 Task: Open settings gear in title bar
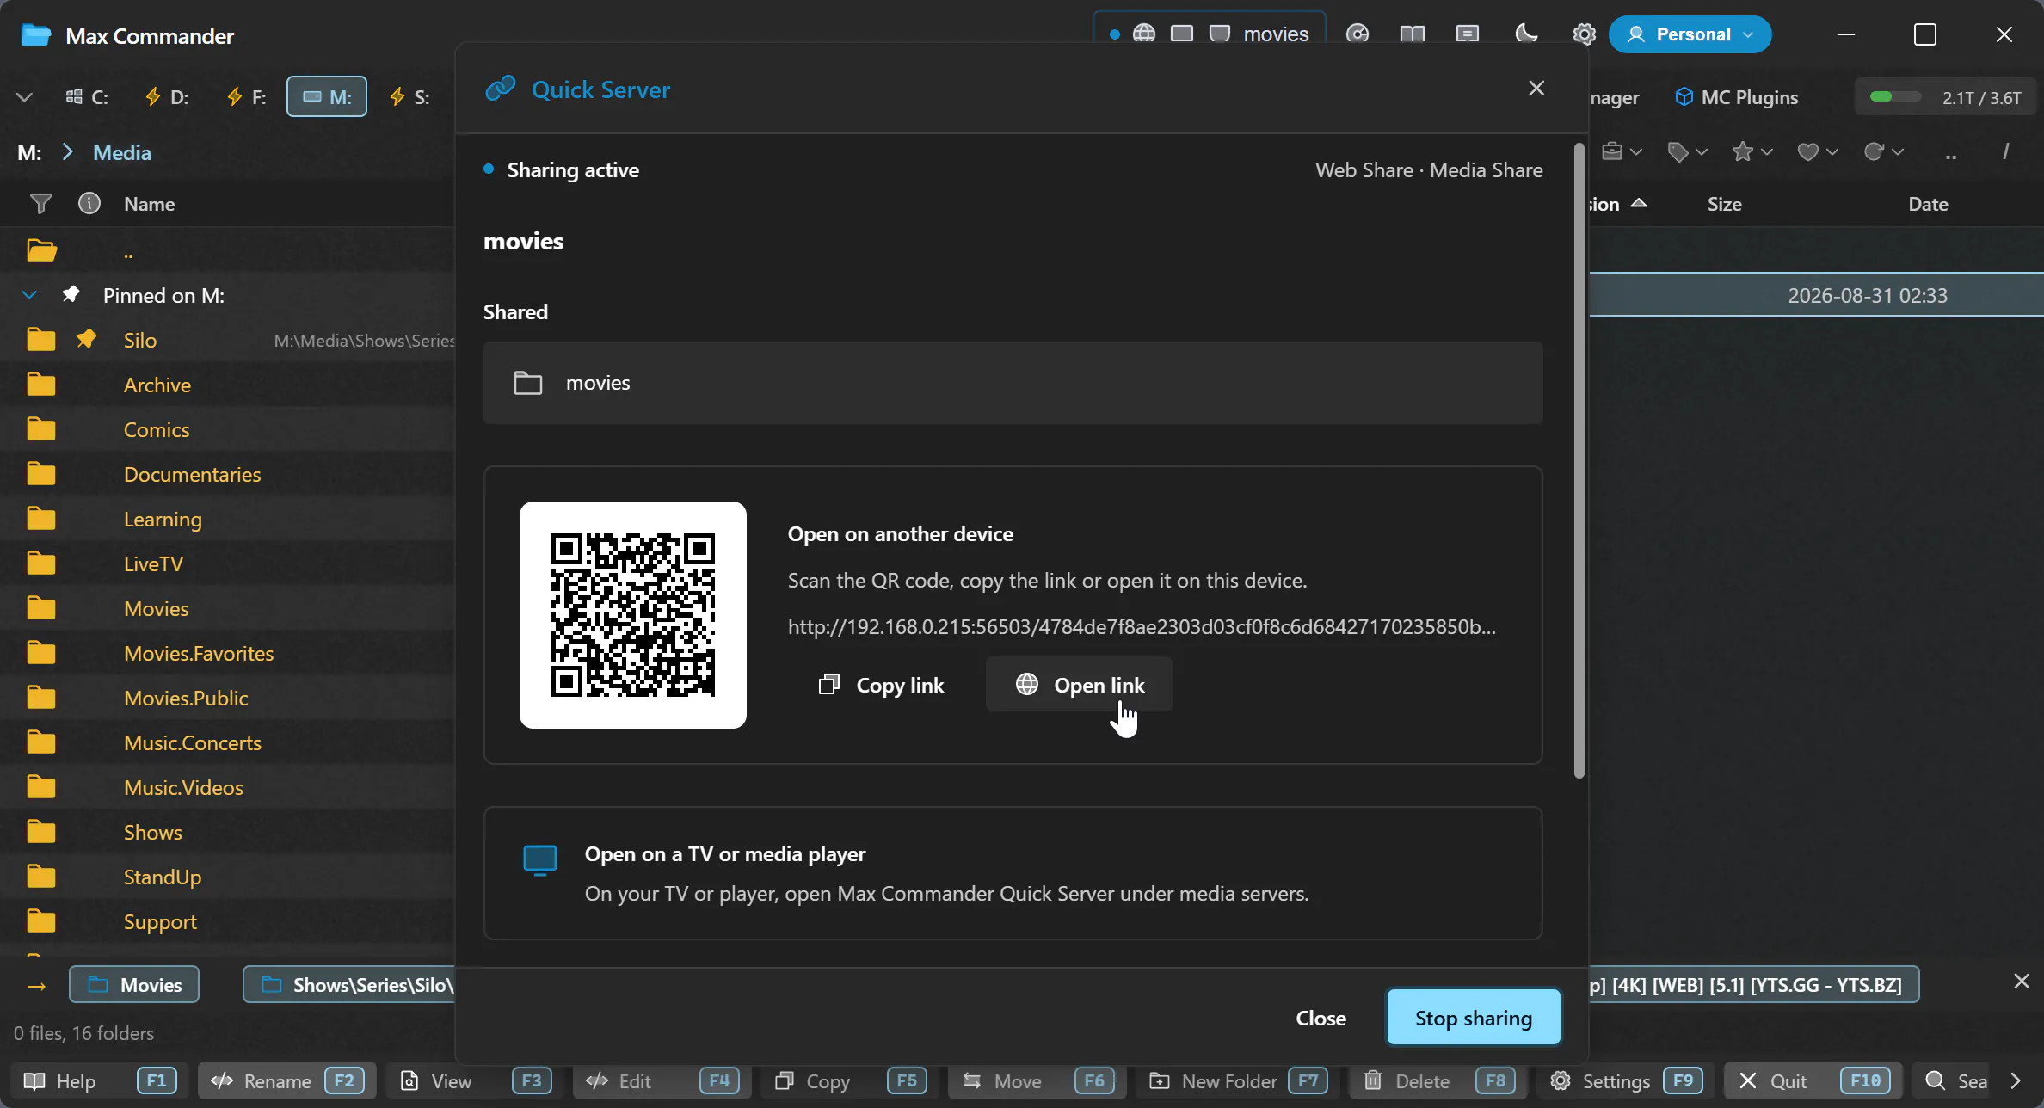pos(1584,34)
